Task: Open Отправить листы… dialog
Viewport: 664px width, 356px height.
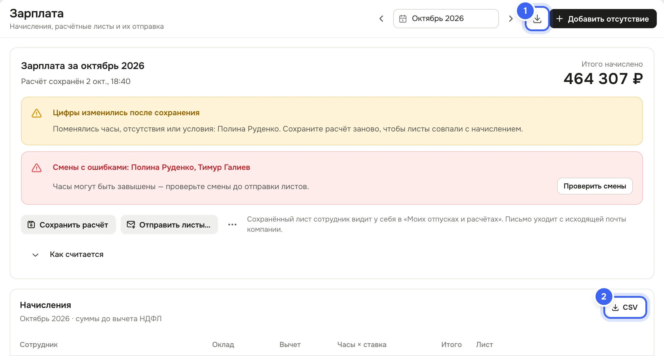Action: [x=169, y=225]
